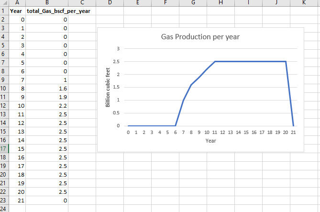The height and width of the screenshot is (212, 320).
Task: Click the 0 label on horizontal axis
Action: [x=128, y=133]
